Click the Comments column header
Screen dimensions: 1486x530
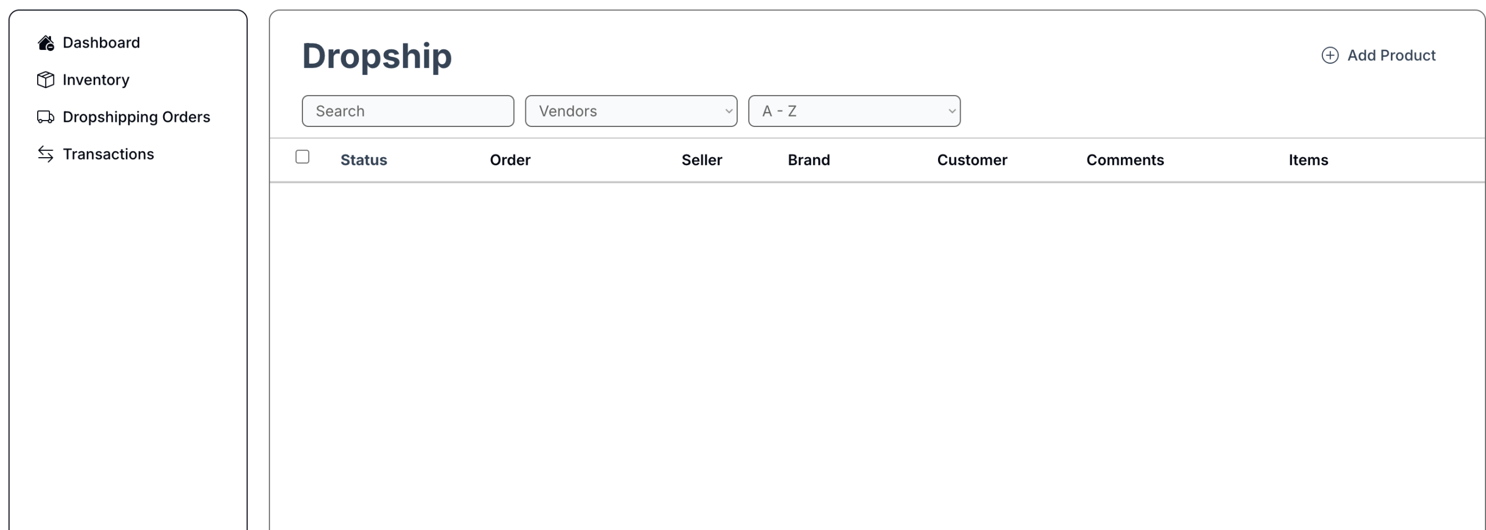click(1124, 160)
